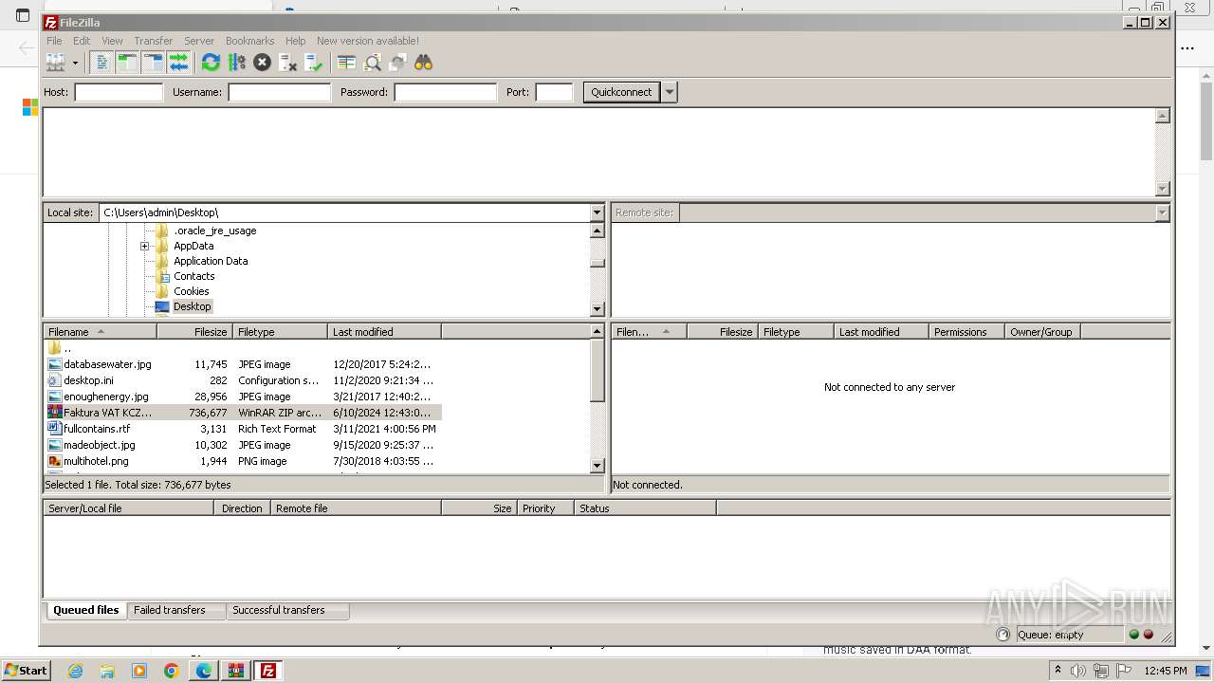Select the Contacts folder in tree
Image resolution: width=1214 pixels, height=683 pixels.
(x=193, y=276)
